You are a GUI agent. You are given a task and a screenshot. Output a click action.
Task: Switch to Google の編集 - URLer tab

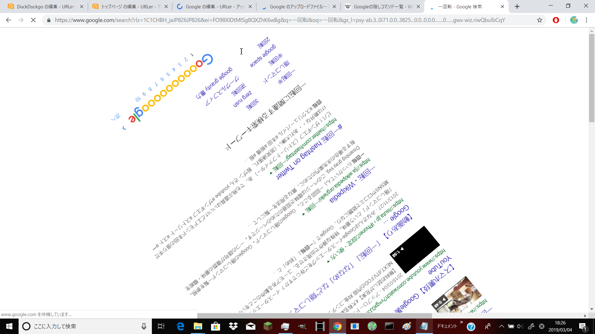[x=214, y=6]
